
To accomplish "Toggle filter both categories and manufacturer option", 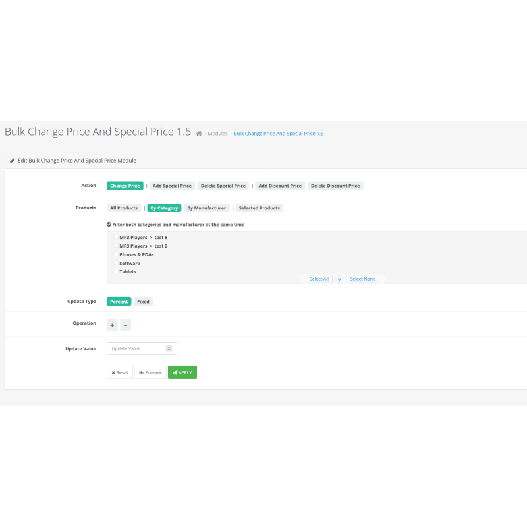I will [109, 224].
